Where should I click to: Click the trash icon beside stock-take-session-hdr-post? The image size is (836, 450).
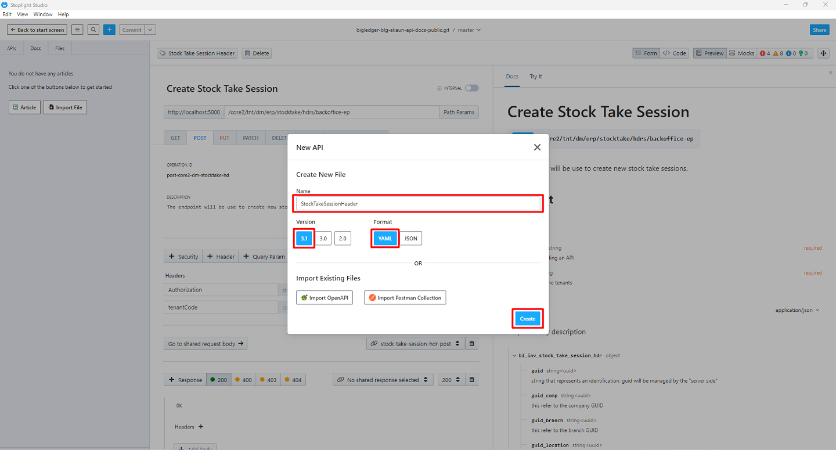tap(473, 344)
